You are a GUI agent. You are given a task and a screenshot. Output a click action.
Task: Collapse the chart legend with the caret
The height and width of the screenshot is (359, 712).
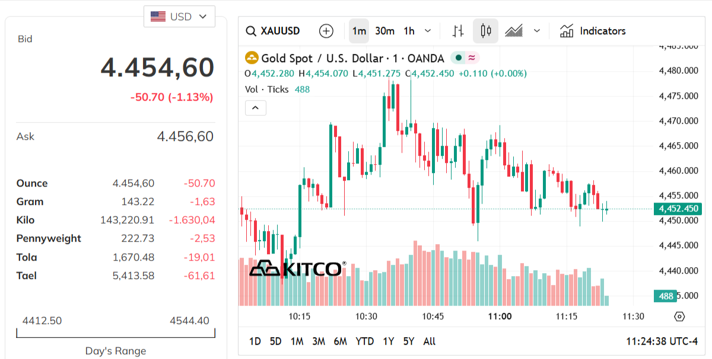coord(255,108)
